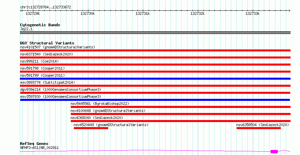This screenshot has width=300, height=155.
Task: Click the DGV Structural Variants track title
Action: tap(47, 43)
